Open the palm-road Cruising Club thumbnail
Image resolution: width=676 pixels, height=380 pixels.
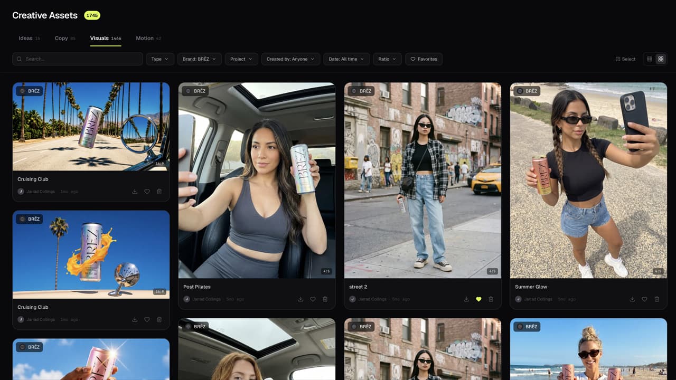click(x=91, y=126)
